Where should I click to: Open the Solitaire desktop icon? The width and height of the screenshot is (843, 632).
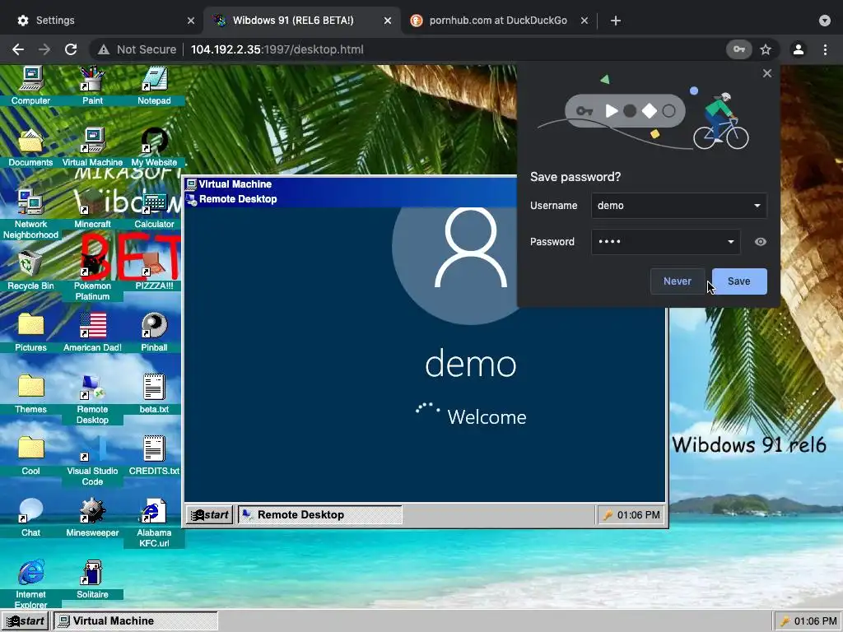point(92,579)
